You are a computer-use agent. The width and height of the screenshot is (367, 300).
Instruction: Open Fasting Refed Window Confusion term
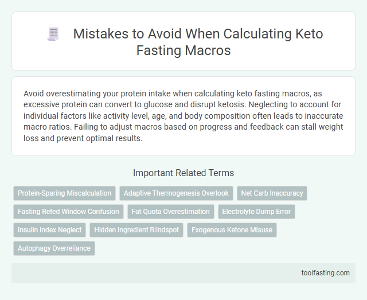pyautogui.click(x=68, y=212)
